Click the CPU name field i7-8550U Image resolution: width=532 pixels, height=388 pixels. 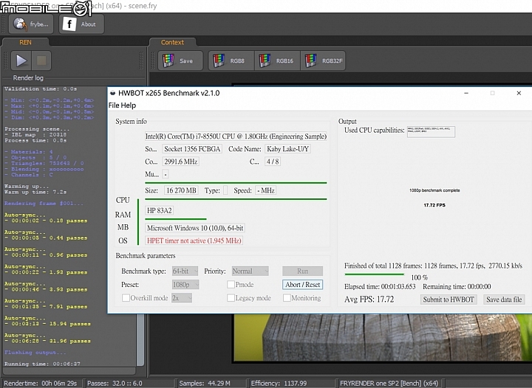tap(236, 136)
